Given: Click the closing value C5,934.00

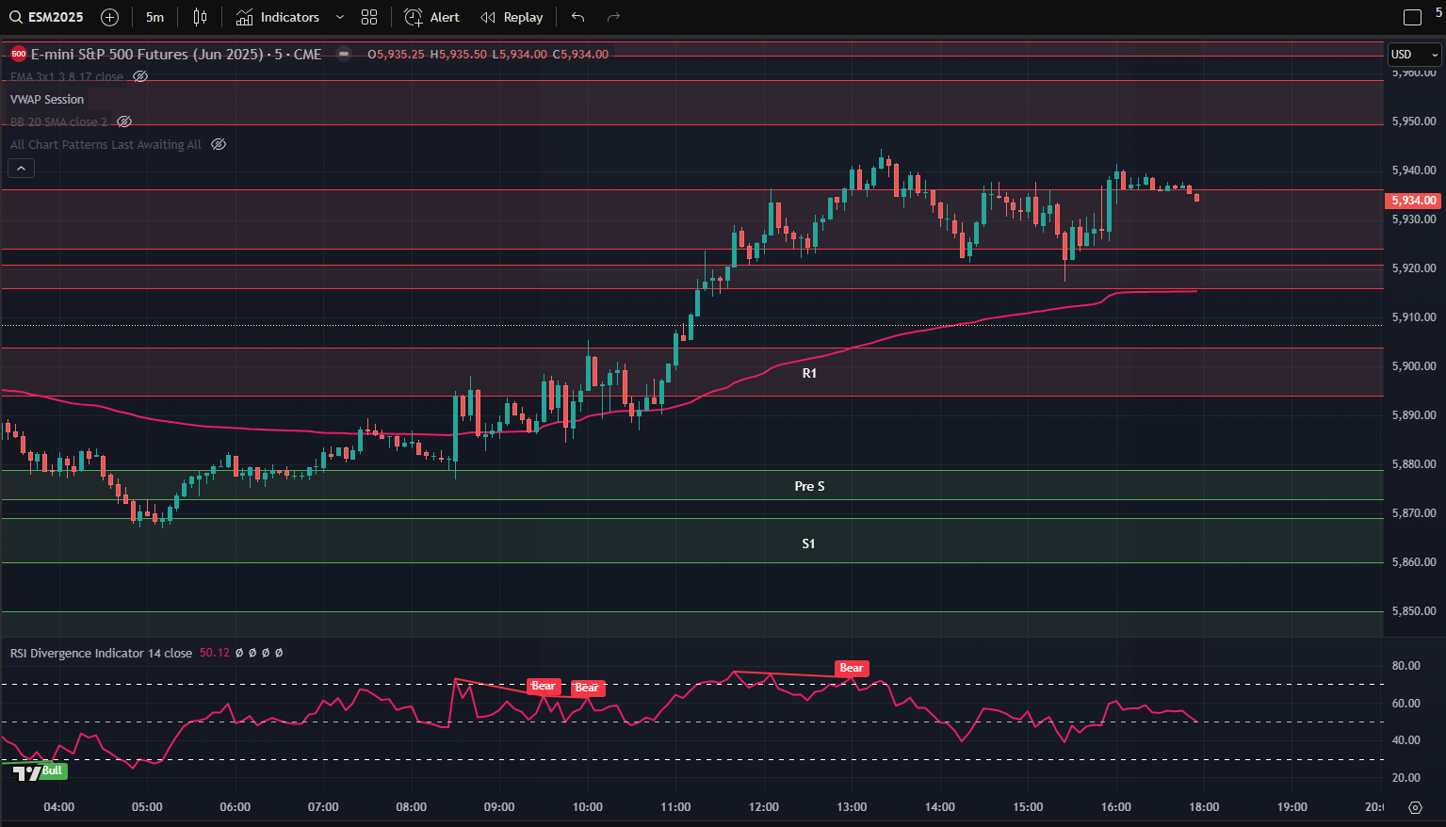Looking at the screenshot, I should [580, 54].
